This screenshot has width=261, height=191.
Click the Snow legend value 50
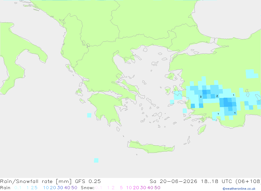157,188
